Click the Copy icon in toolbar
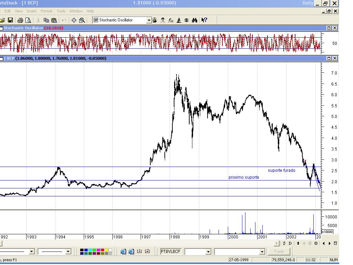 tap(46, 20)
